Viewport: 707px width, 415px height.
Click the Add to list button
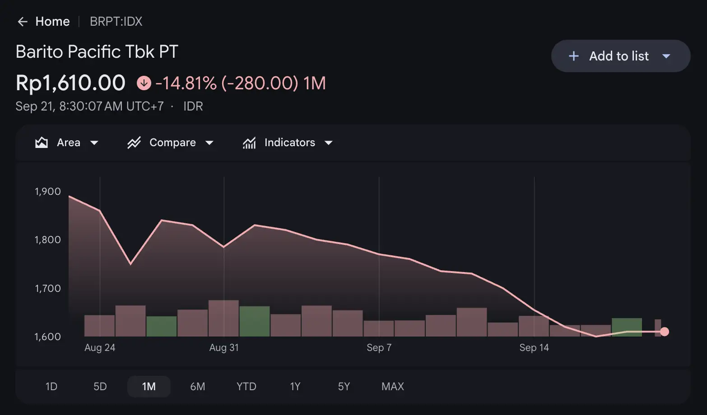[621, 56]
